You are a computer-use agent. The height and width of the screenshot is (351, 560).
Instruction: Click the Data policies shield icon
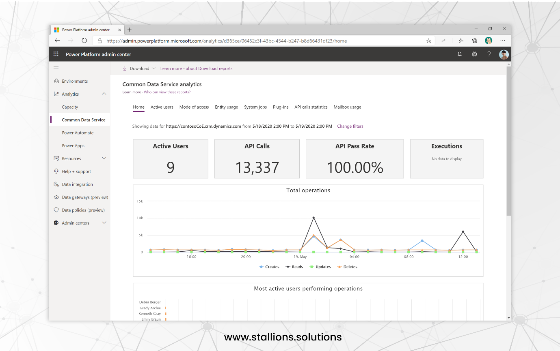(56, 210)
